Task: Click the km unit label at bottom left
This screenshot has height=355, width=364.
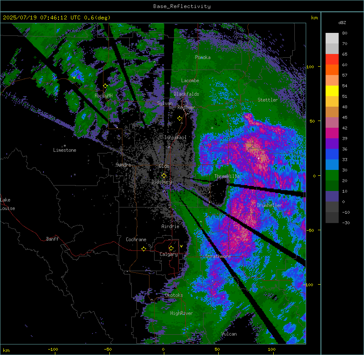Action: (6, 350)
